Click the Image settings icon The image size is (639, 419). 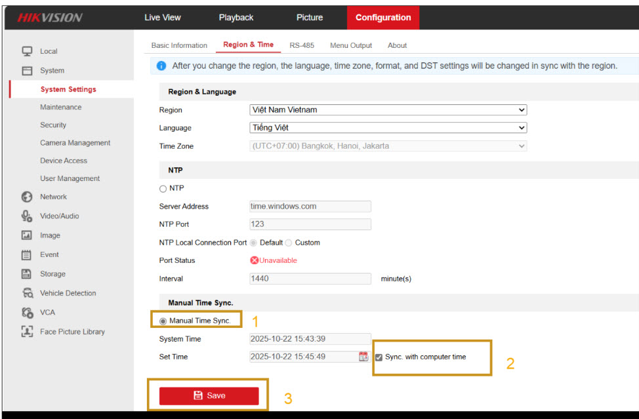[x=28, y=235]
